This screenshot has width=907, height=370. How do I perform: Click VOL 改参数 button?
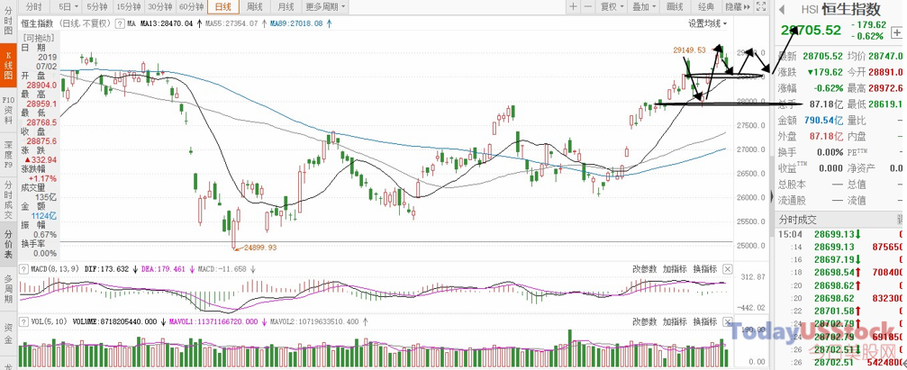coord(644,320)
